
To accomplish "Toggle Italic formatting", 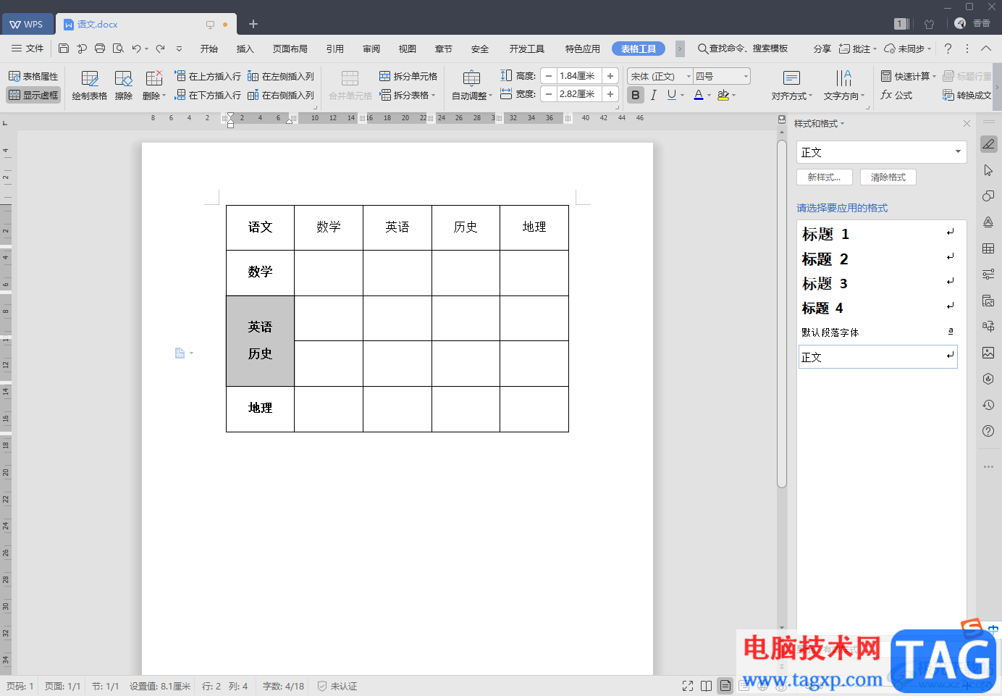I will click(x=654, y=95).
